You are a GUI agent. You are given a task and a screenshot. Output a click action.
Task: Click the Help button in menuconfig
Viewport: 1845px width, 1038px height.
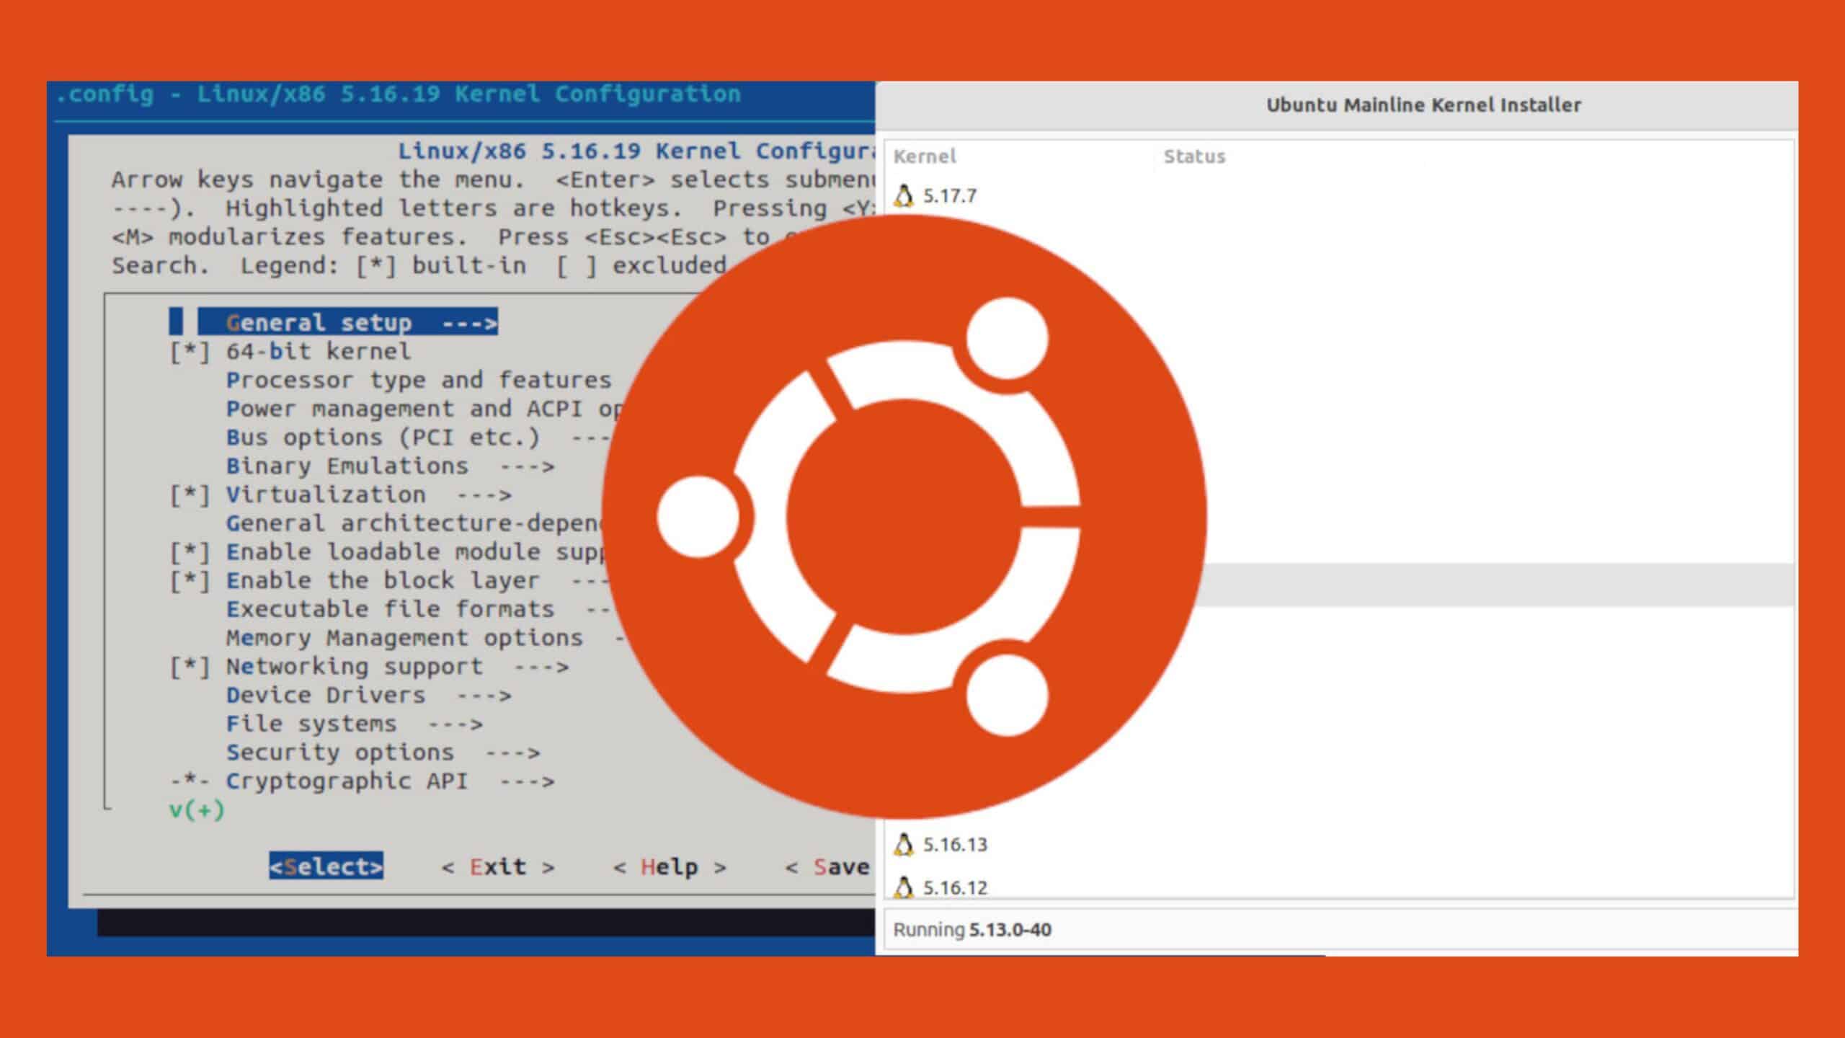click(x=670, y=866)
